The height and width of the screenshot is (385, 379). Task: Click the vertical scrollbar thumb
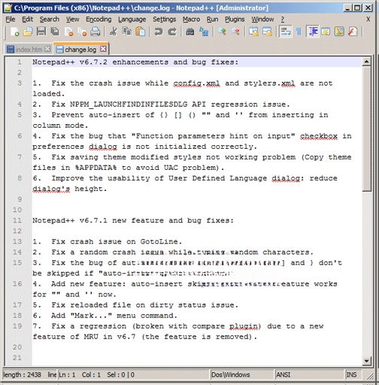coord(366,129)
